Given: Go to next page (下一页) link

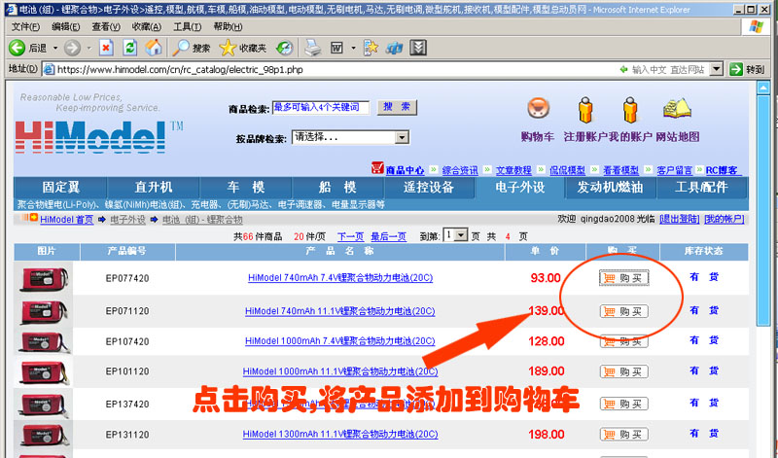Looking at the screenshot, I should [350, 236].
